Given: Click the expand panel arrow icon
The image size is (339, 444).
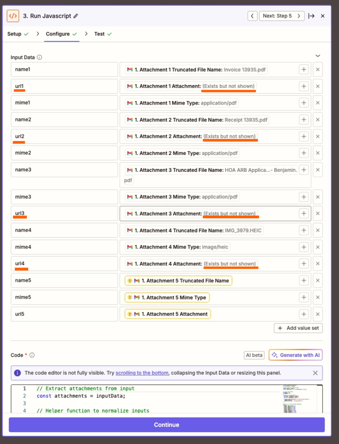Looking at the screenshot, I should 311,16.
